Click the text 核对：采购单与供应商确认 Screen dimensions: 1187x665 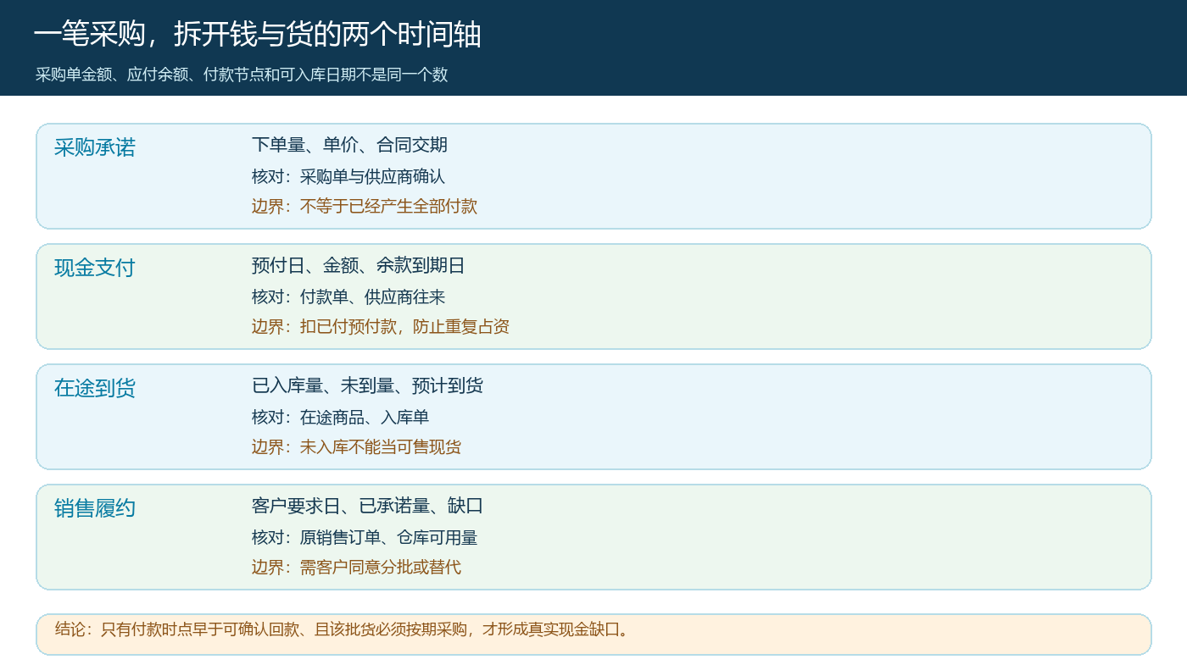coord(348,176)
